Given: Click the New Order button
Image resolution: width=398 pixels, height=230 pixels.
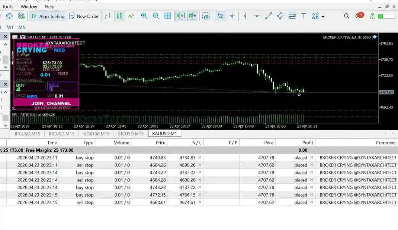Looking at the screenshot, I should click(84, 16).
